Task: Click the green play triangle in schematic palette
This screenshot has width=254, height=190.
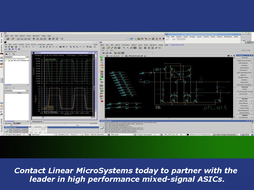Action: (x=101, y=79)
